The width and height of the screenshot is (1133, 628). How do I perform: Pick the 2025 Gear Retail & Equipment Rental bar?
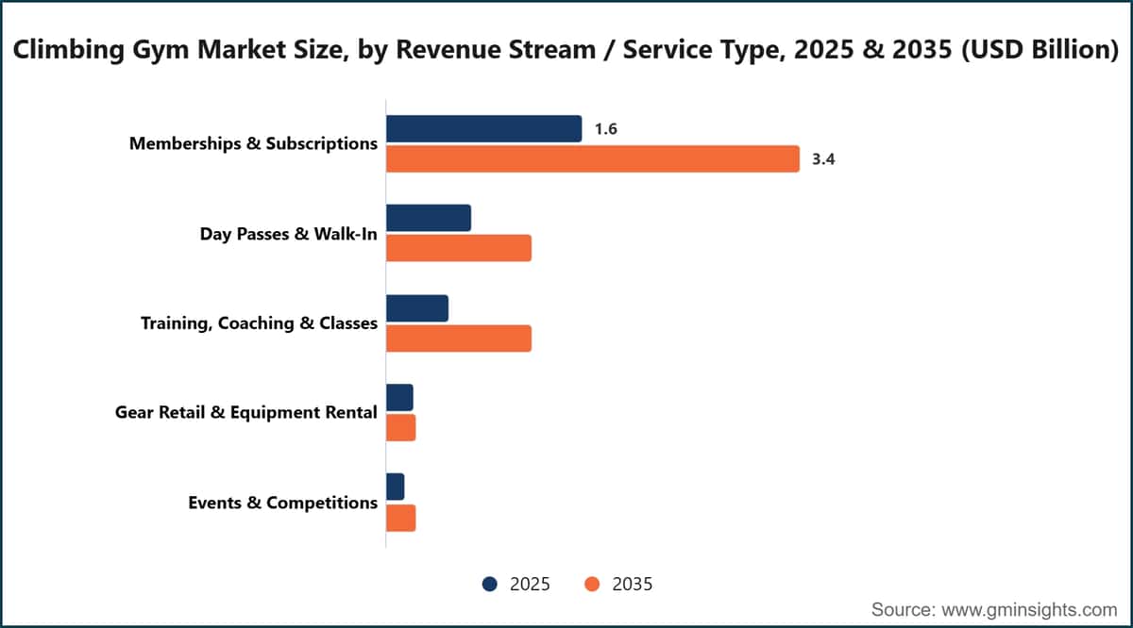click(x=399, y=398)
